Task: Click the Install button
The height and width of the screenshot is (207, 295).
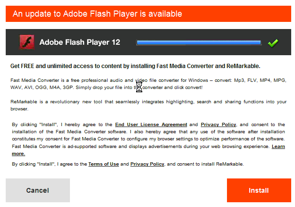Action: [259, 190]
